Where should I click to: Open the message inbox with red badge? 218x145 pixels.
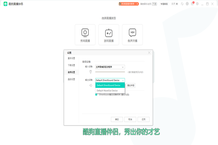[192, 4]
